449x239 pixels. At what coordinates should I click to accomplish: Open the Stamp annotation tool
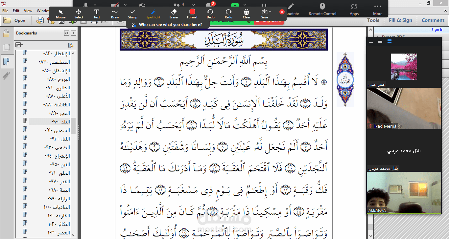click(133, 14)
